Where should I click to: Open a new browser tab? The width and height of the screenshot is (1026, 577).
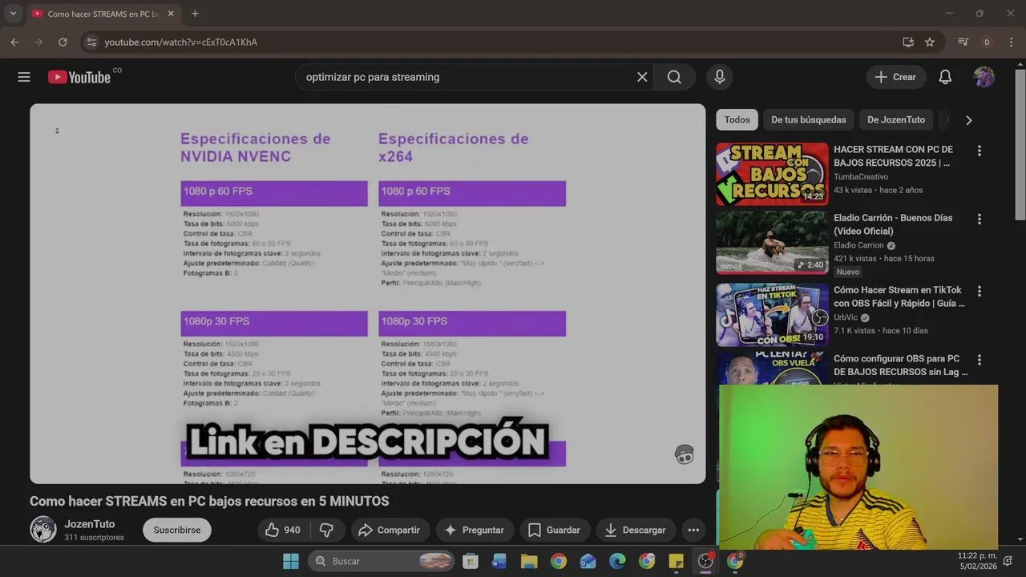pos(195,14)
